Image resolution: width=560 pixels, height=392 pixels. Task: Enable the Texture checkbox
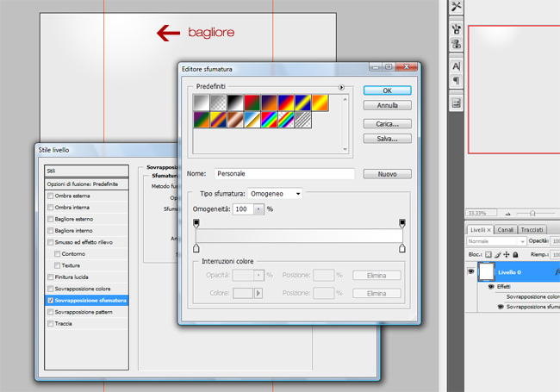pos(57,265)
